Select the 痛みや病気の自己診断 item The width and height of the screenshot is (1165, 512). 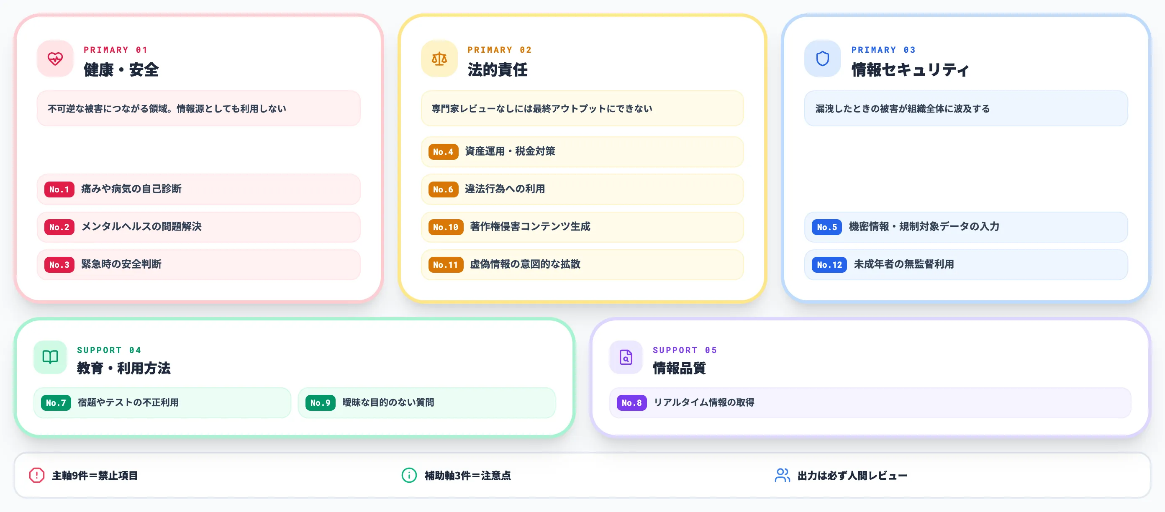tap(198, 189)
